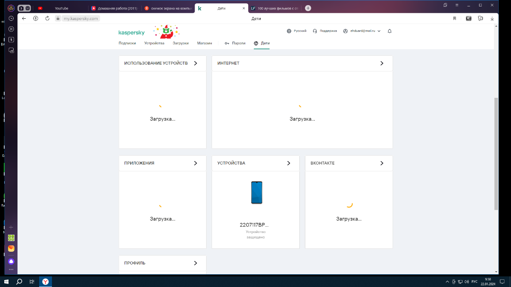Open the notifications bell
The width and height of the screenshot is (511, 287).
[x=389, y=31]
